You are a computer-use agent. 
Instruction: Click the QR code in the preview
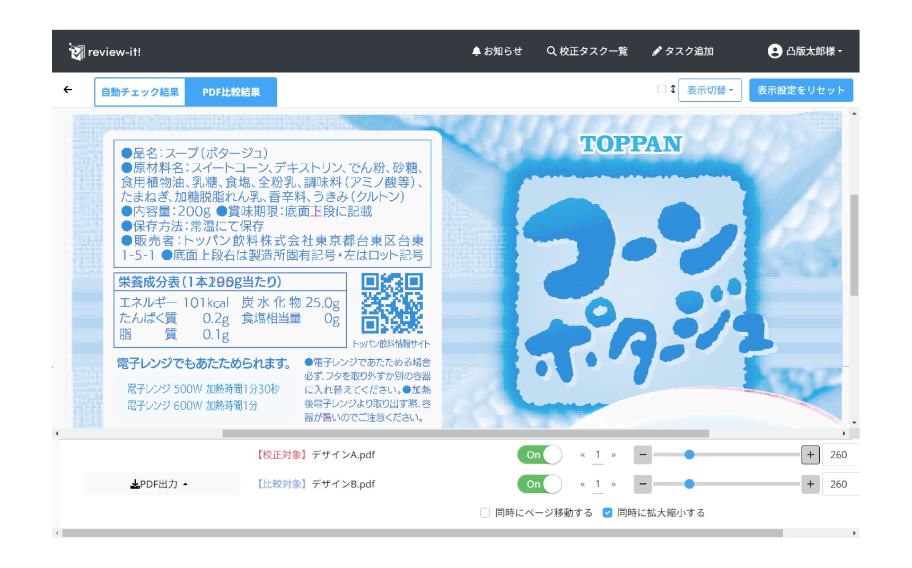(x=392, y=303)
